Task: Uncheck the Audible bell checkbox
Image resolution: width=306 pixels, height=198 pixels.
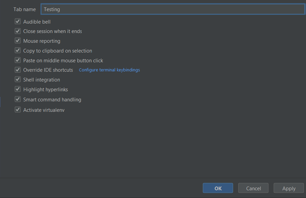Action: click(18, 22)
